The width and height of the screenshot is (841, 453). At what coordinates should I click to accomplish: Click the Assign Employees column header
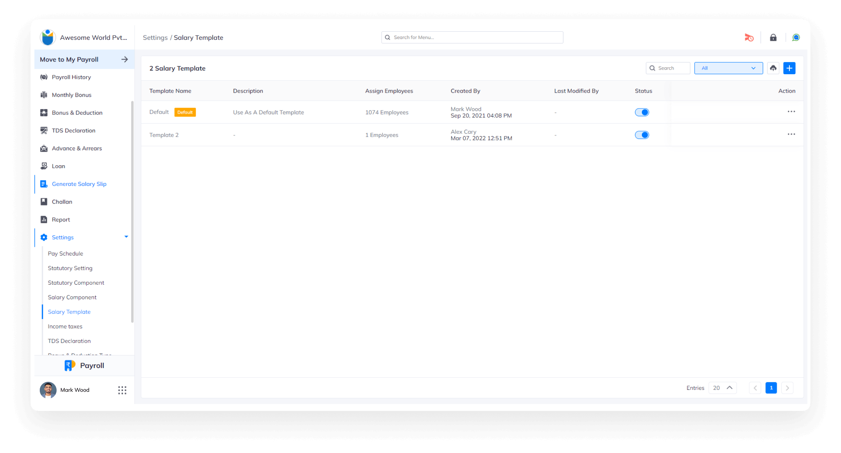click(x=389, y=91)
